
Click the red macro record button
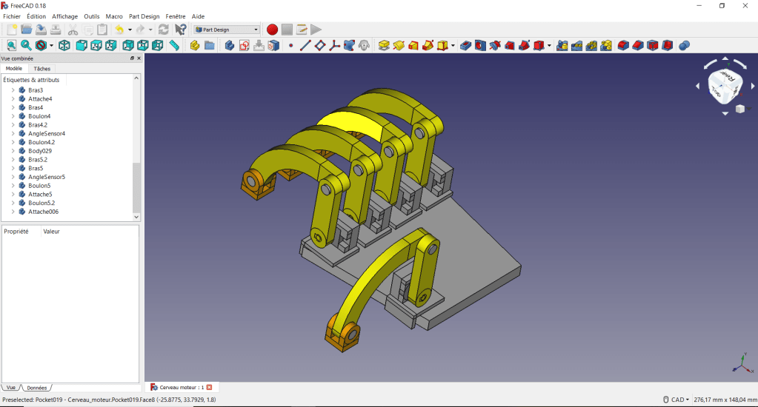point(272,30)
